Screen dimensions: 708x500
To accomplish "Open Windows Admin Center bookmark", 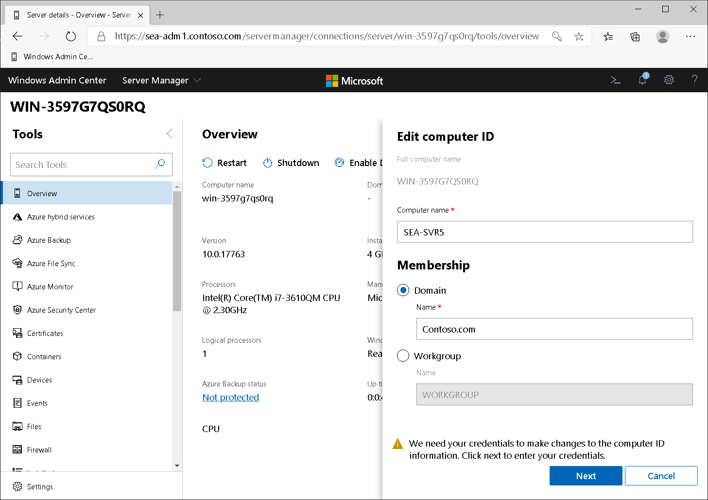I will [52, 57].
